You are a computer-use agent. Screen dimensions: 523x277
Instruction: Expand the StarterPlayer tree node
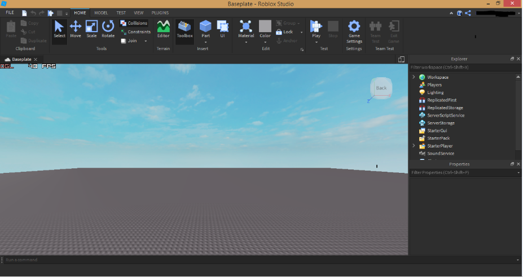[414, 145]
